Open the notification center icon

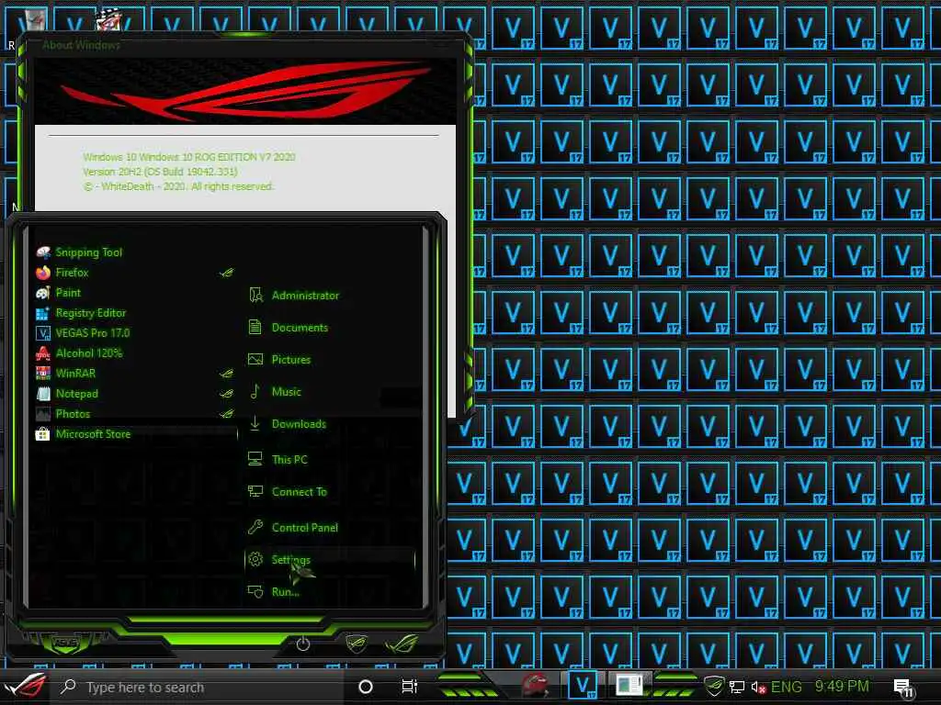click(x=903, y=688)
